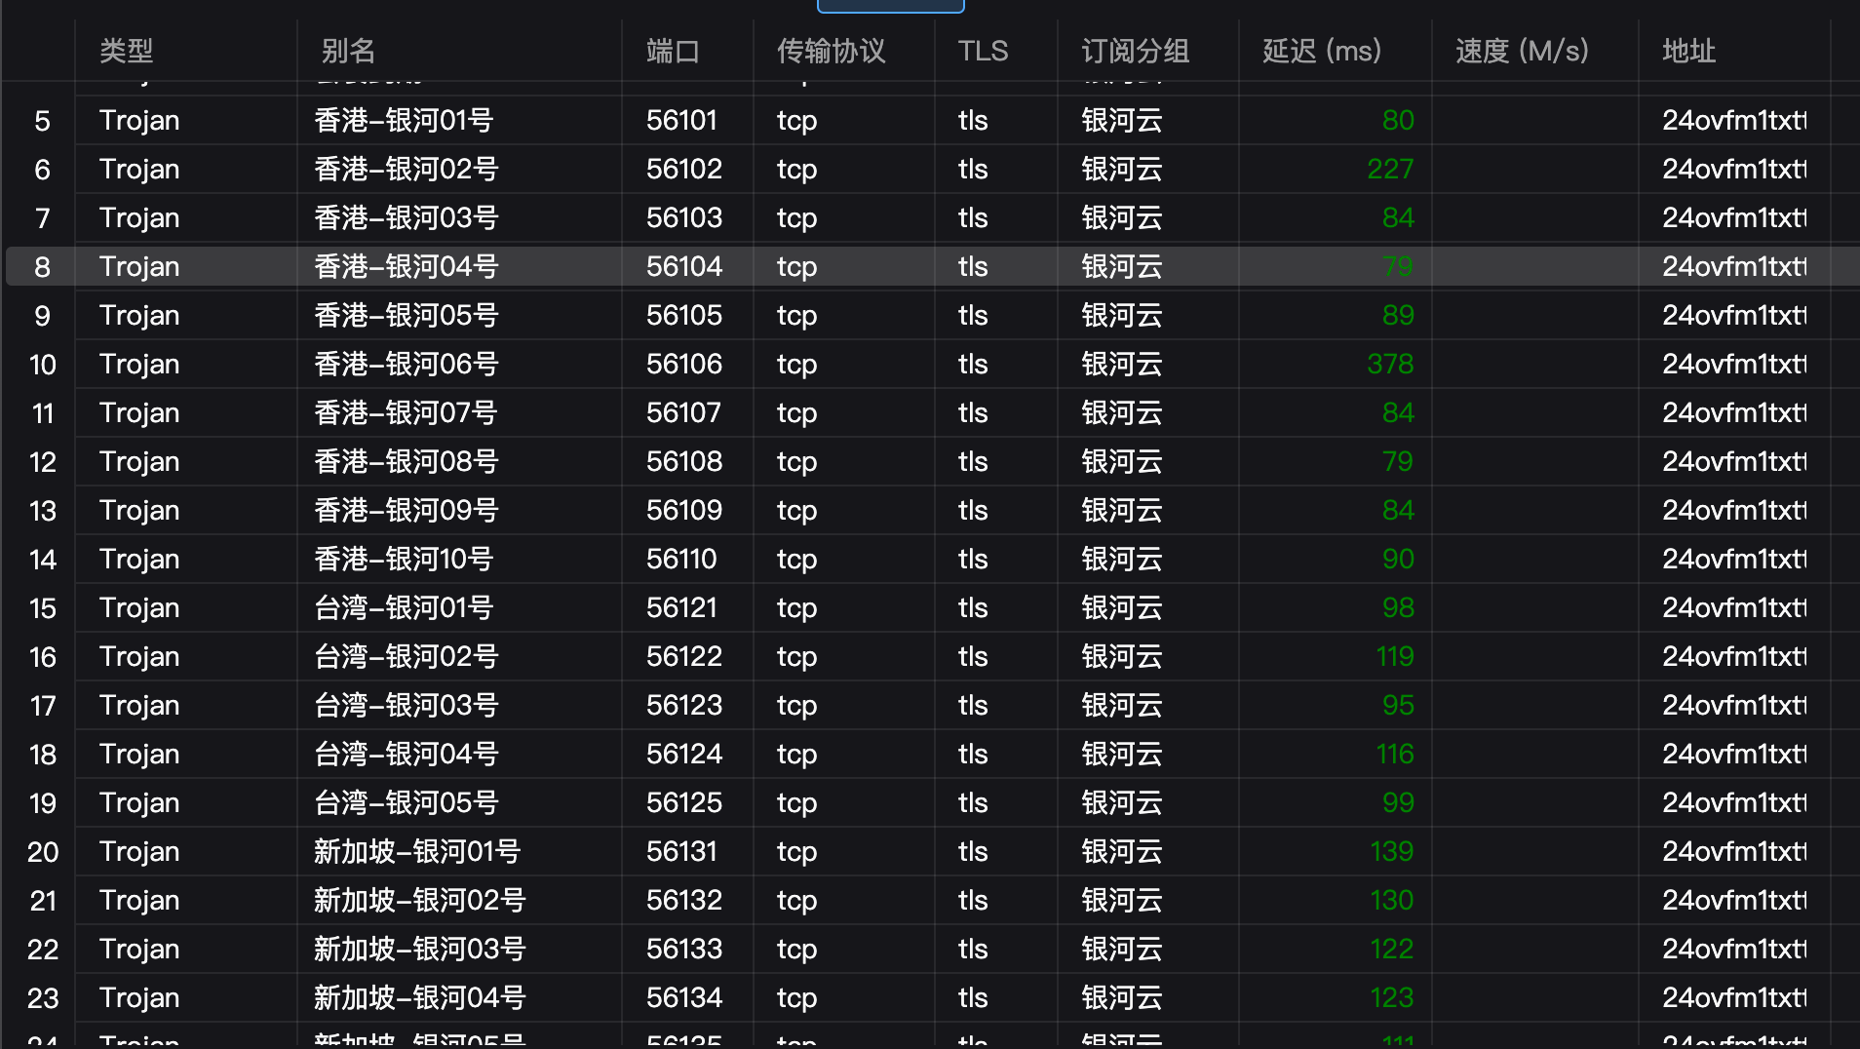
Task: Sort nodes by 延迟 (ms) latency column
Action: [x=1320, y=51]
